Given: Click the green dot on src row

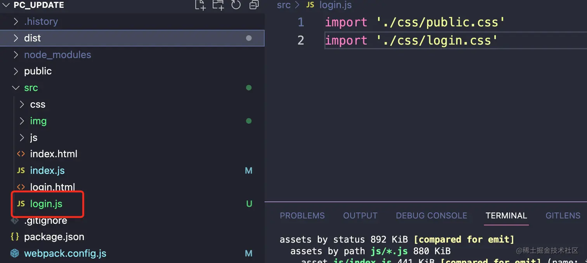Looking at the screenshot, I should [x=249, y=88].
